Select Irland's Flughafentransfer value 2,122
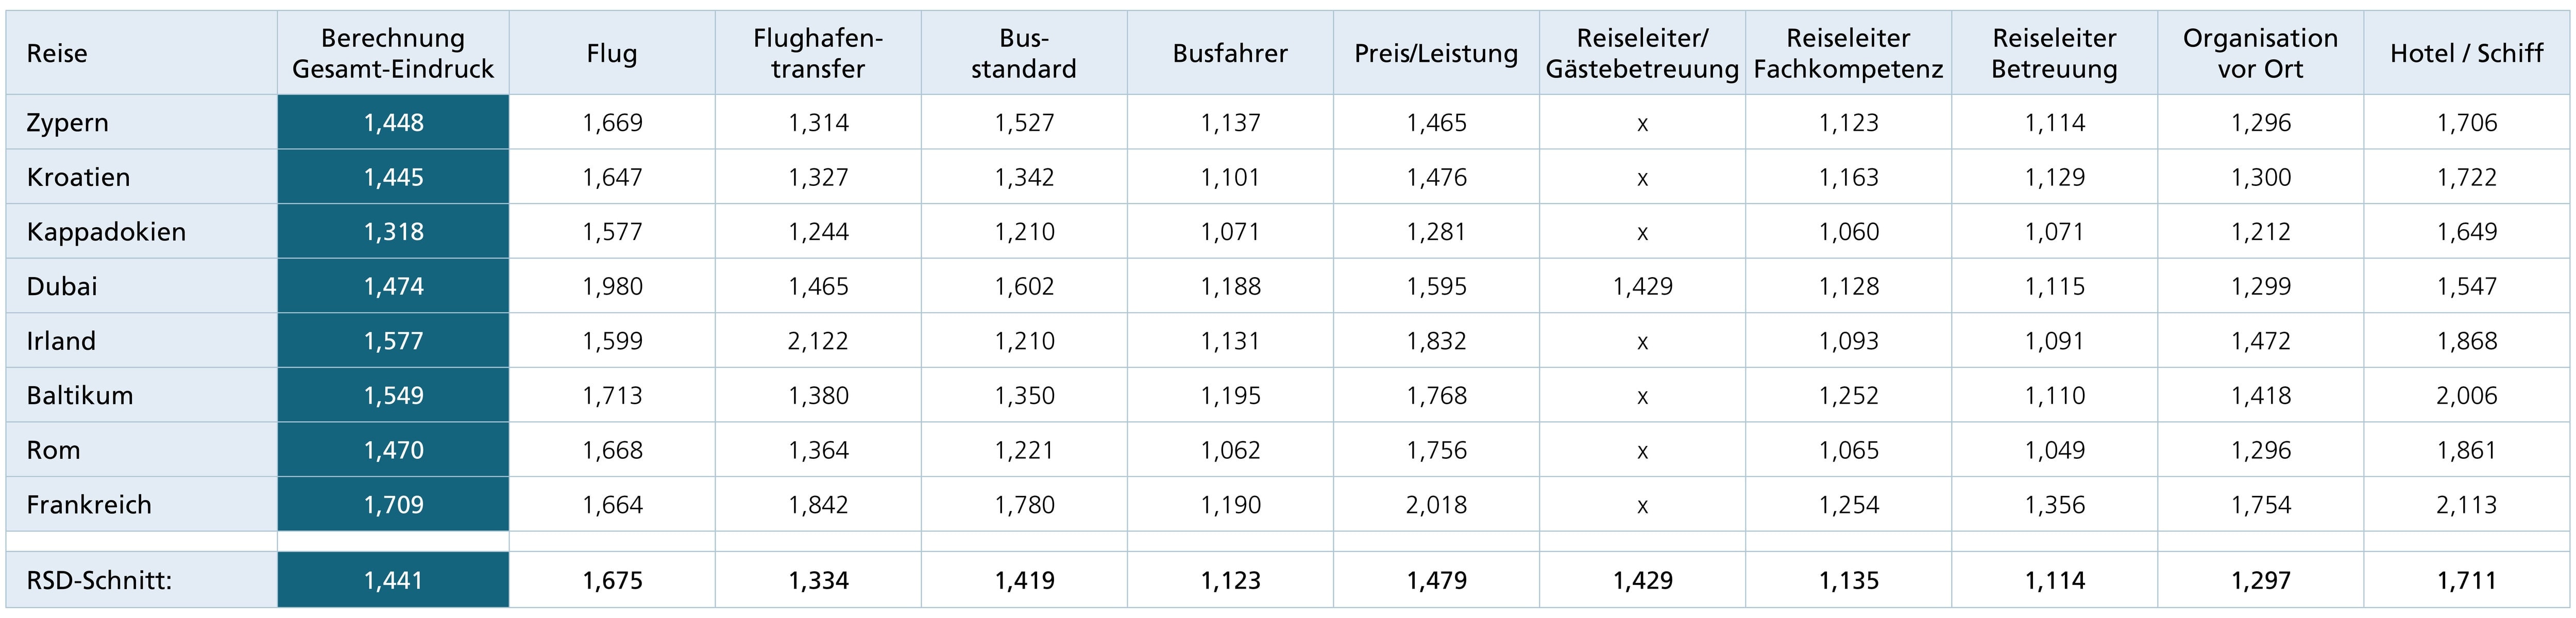 click(x=818, y=341)
